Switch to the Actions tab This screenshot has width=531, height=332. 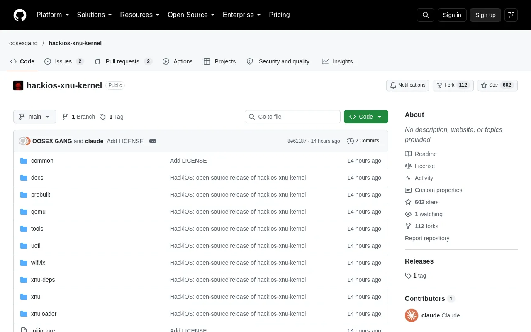tap(178, 61)
